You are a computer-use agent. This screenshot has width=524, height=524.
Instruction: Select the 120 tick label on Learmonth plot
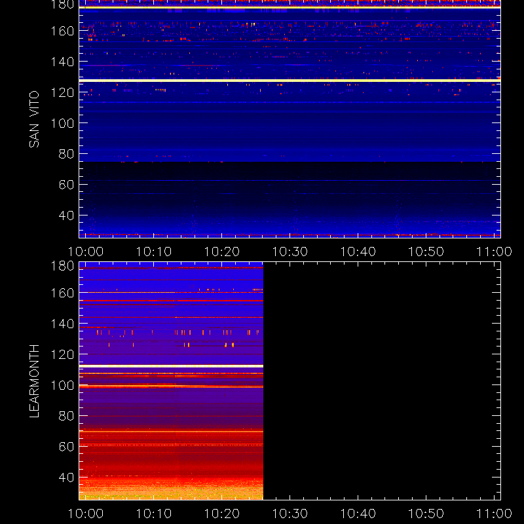click(x=62, y=354)
